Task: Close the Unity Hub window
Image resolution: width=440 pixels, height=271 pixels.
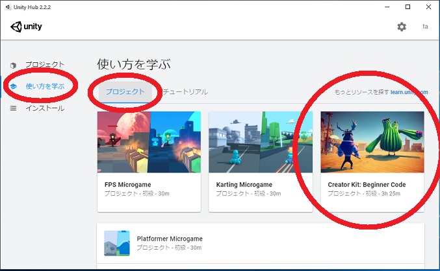Action: tap(428, 6)
